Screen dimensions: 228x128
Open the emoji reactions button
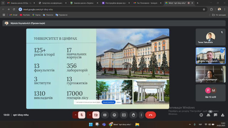114,115
